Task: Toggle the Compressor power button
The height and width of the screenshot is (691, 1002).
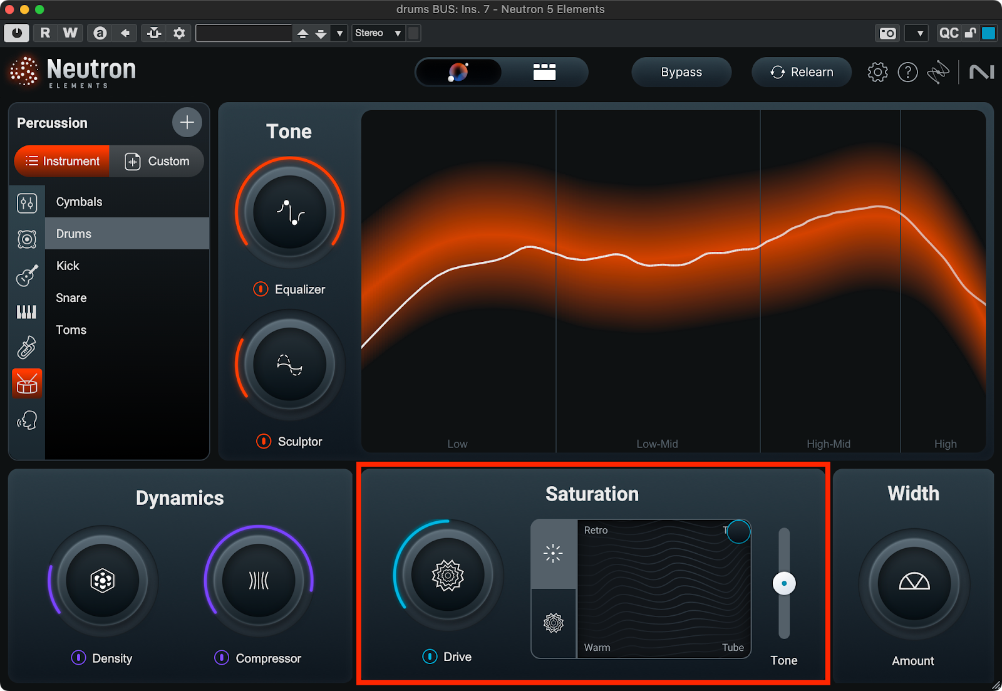Action: click(222, 657)
